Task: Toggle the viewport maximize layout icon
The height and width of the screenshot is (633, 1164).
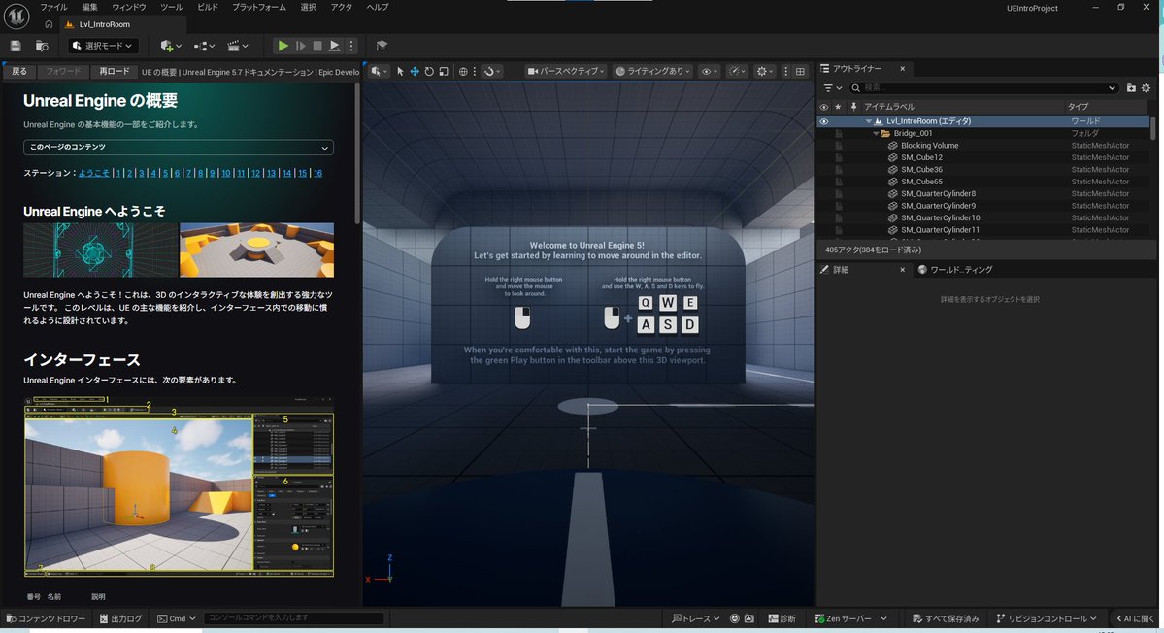Action: tap(800, 71)
